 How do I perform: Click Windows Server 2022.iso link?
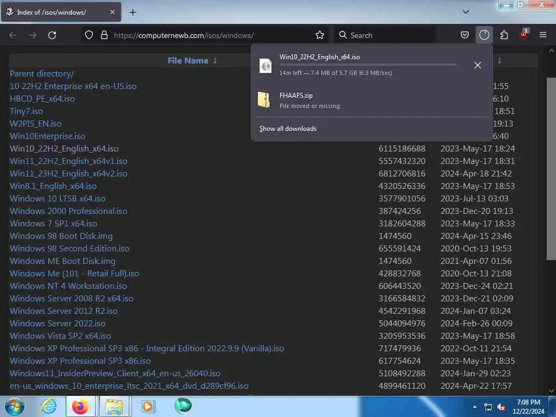[58, 324]
